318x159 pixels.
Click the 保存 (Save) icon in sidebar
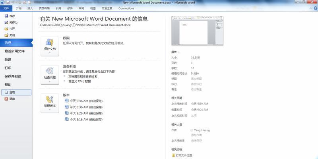click(x=6, y=16)
